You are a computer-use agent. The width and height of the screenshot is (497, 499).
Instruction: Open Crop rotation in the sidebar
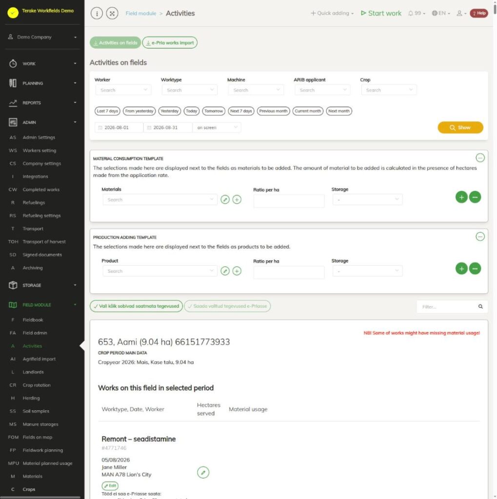coord(37,385)
